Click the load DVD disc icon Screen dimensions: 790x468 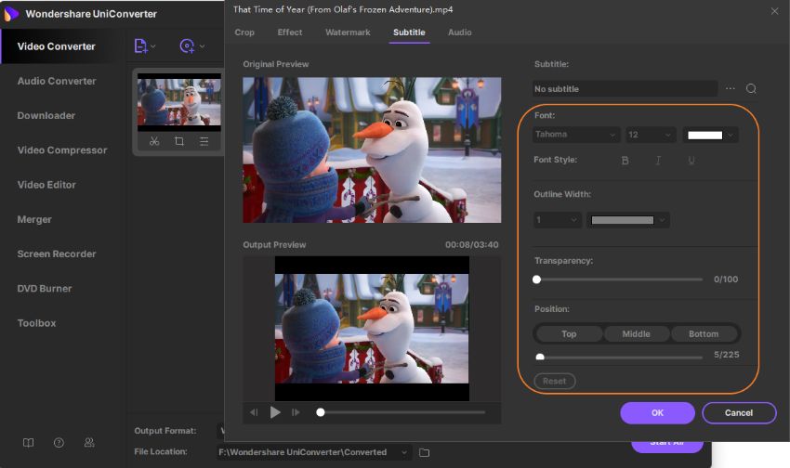click(187, 45)
